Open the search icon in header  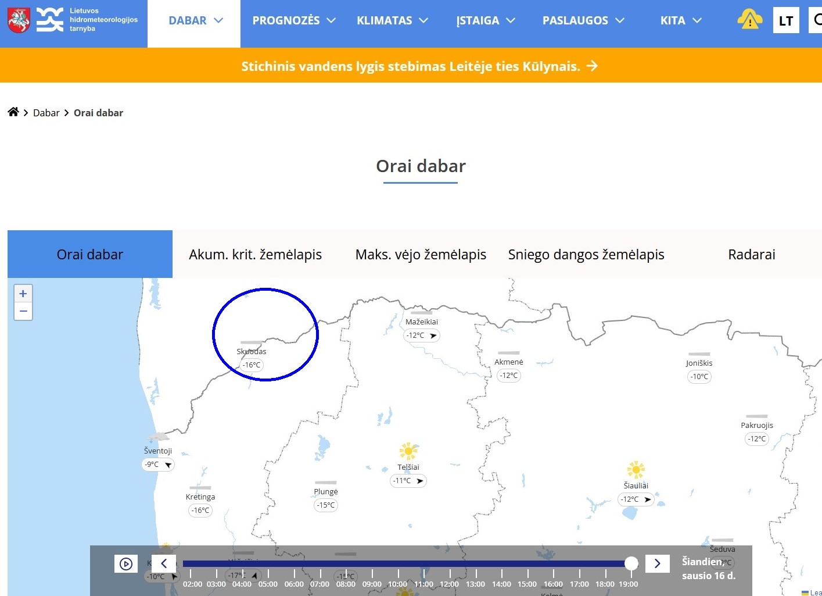click(x=816, y=20)
